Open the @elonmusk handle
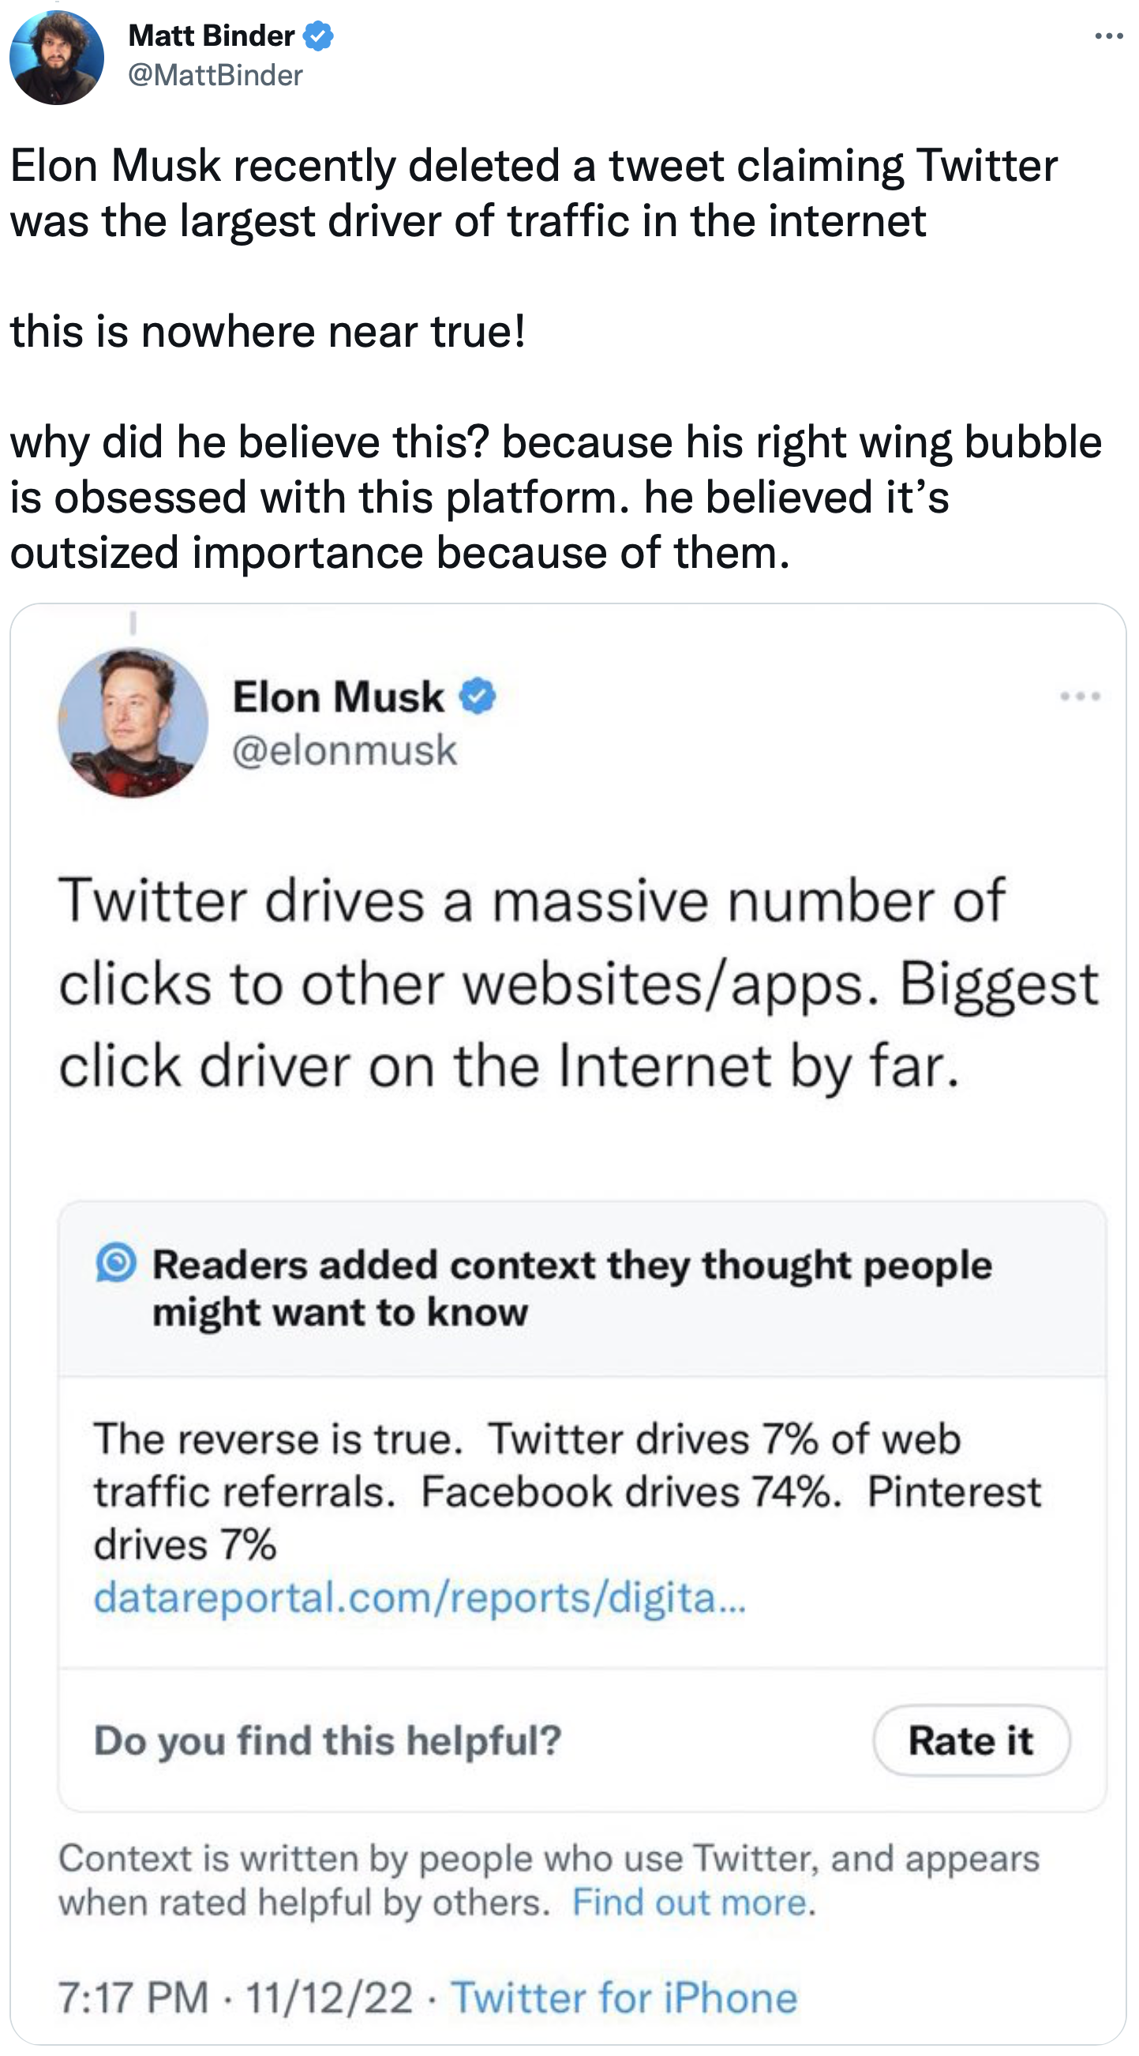The image size is (1139, 2056). pos(345,750)
